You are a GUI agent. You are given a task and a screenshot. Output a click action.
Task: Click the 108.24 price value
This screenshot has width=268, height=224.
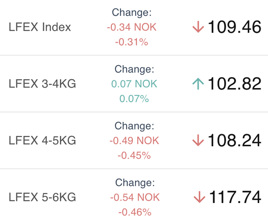click(234, 141)
